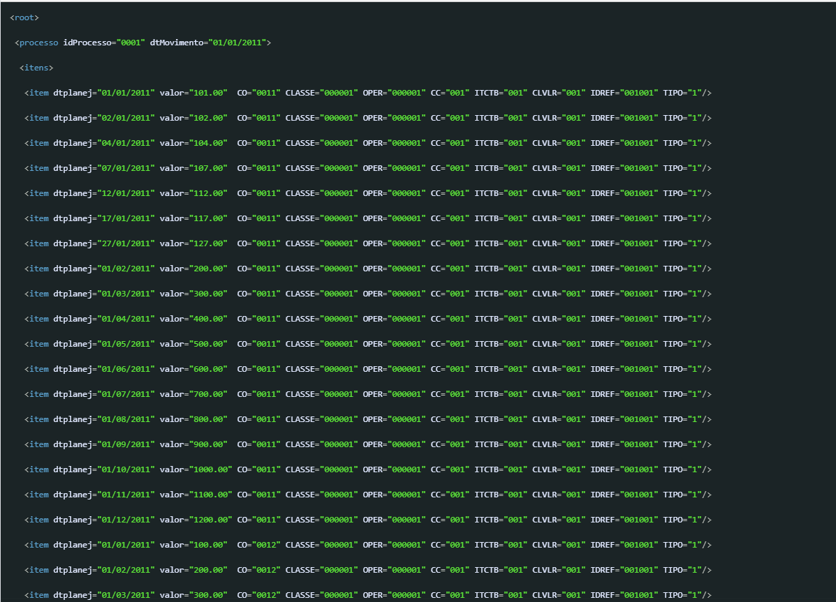Click the dtplanej date "01/04/2011"
This screenshot has height=602, width=836.
(x=126, y=319)
